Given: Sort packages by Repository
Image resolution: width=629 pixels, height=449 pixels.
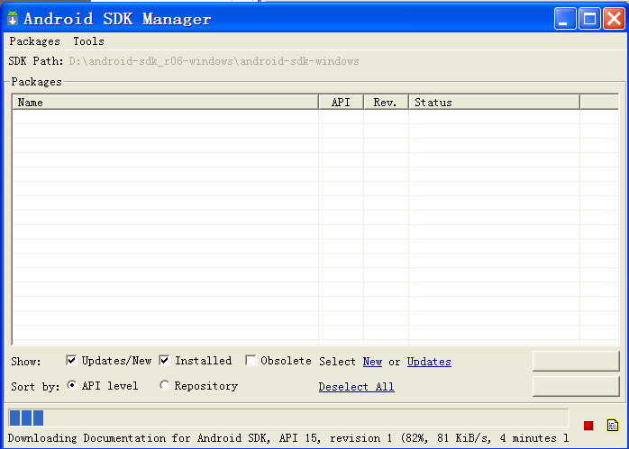Looking at the screenshot, I should pos(165,386).
